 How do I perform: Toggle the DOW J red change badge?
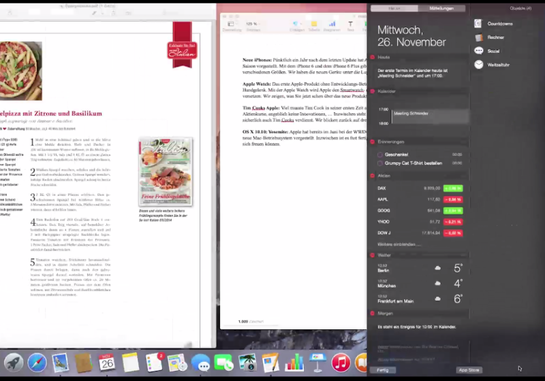pos(453,233)
